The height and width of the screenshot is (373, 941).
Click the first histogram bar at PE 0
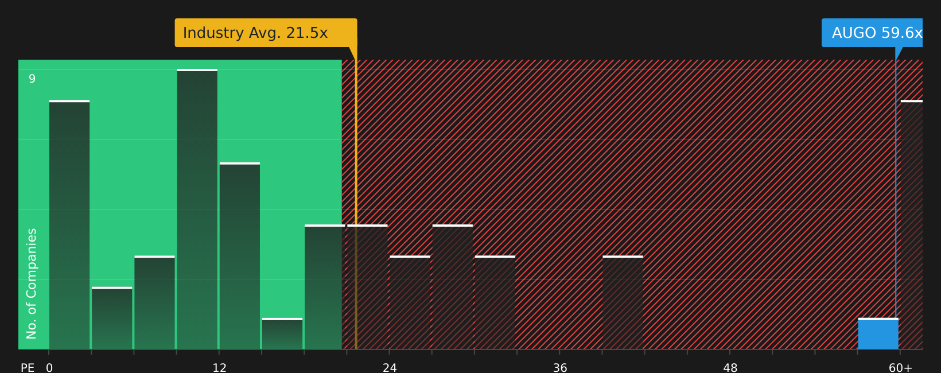[x=69, y=224]
